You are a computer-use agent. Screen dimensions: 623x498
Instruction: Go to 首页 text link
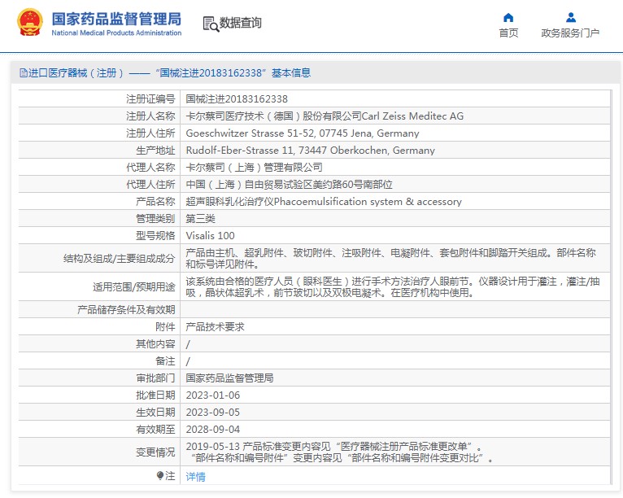point(508,33)
